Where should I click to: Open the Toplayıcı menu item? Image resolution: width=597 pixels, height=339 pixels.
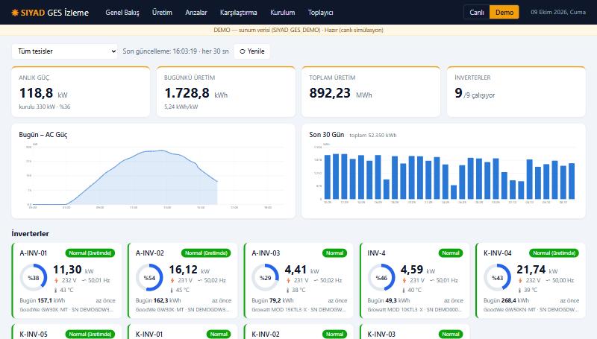(x=321, y=13)
